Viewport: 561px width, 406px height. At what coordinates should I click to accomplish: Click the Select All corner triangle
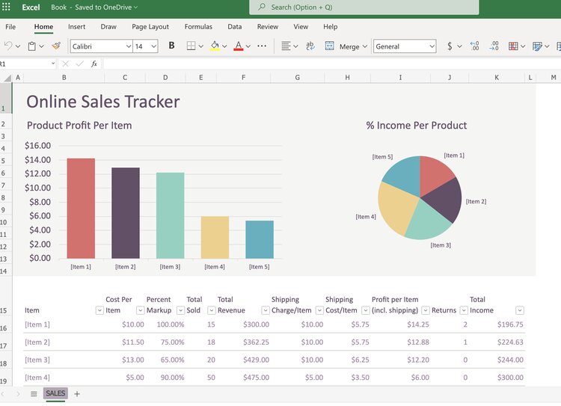(x=8, y=77)
